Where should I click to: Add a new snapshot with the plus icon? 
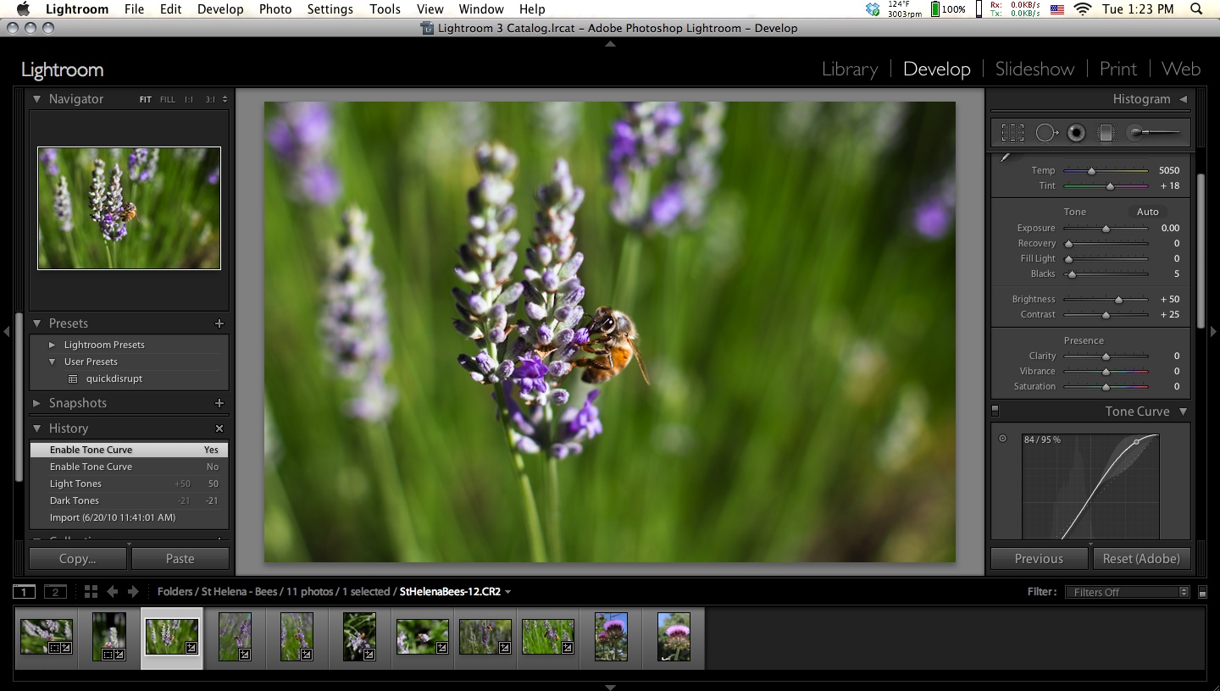click(x=219, y=403)
